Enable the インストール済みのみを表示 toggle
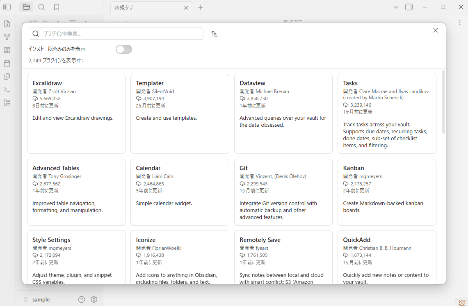The width and height of the screenshot is (468, 306). [124, 49]
